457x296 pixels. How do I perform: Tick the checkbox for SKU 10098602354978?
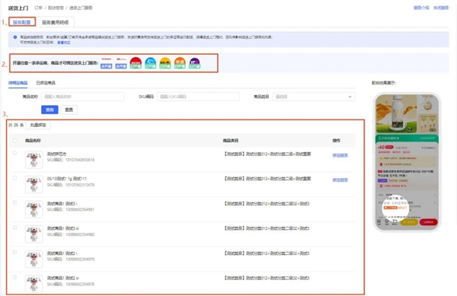(14, 278)
